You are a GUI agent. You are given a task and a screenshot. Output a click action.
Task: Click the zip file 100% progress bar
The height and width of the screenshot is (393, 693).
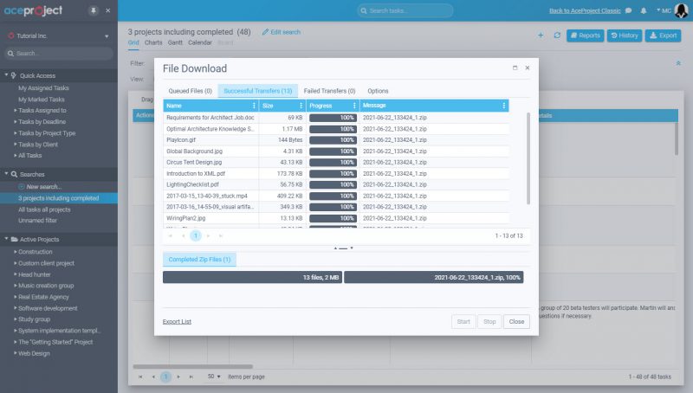[x=434, y=277]
